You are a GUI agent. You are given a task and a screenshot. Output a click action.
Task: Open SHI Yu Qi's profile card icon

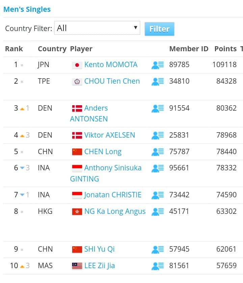(x=158, y=249)
